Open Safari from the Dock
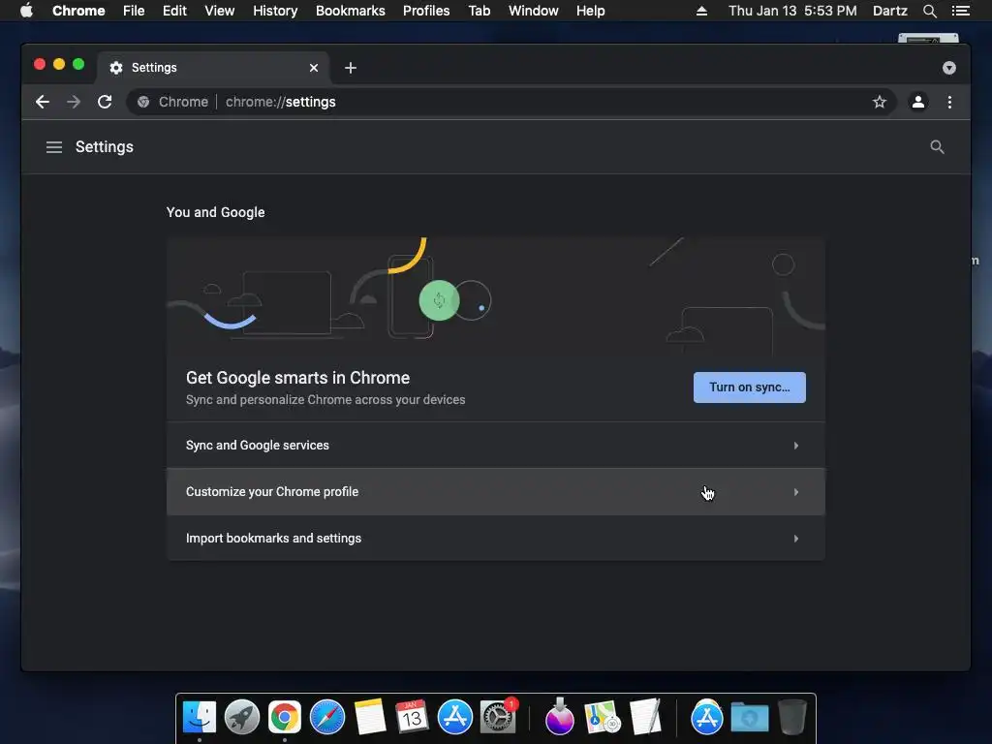The image size is (992, 744). [327, 718]
